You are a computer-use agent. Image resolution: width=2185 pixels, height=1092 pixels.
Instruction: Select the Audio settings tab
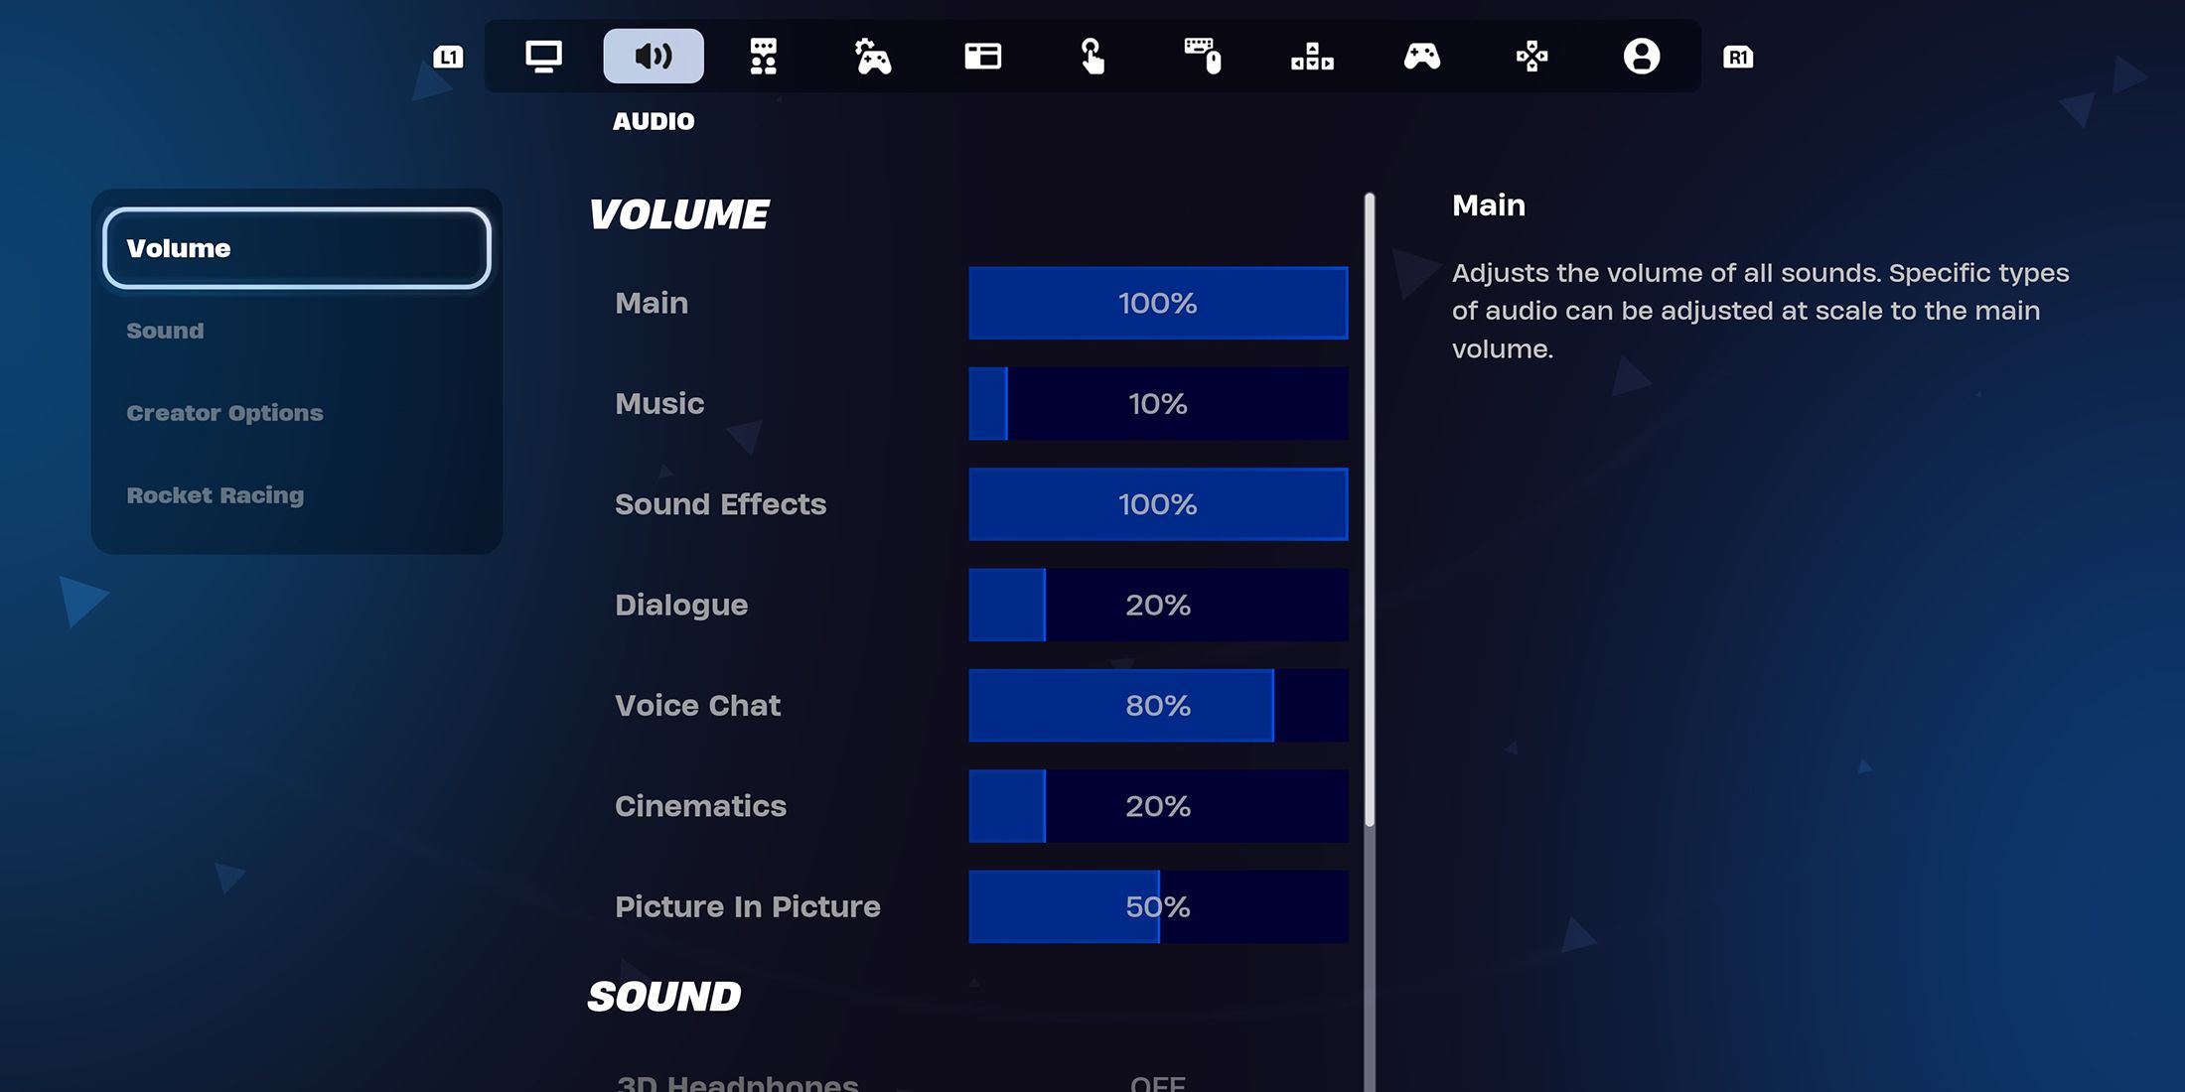pos(651,56)
